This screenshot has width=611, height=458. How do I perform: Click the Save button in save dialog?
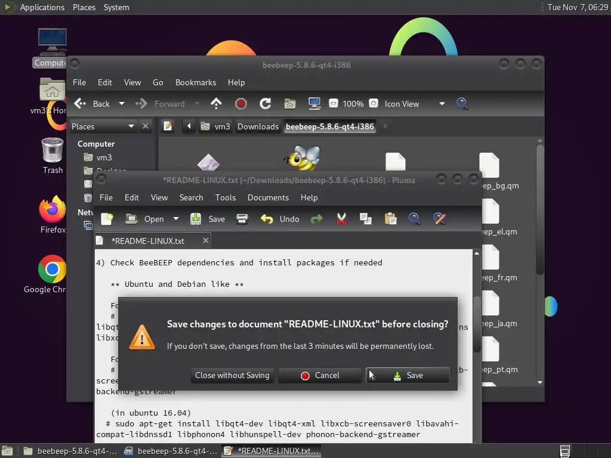click(408, 376)
